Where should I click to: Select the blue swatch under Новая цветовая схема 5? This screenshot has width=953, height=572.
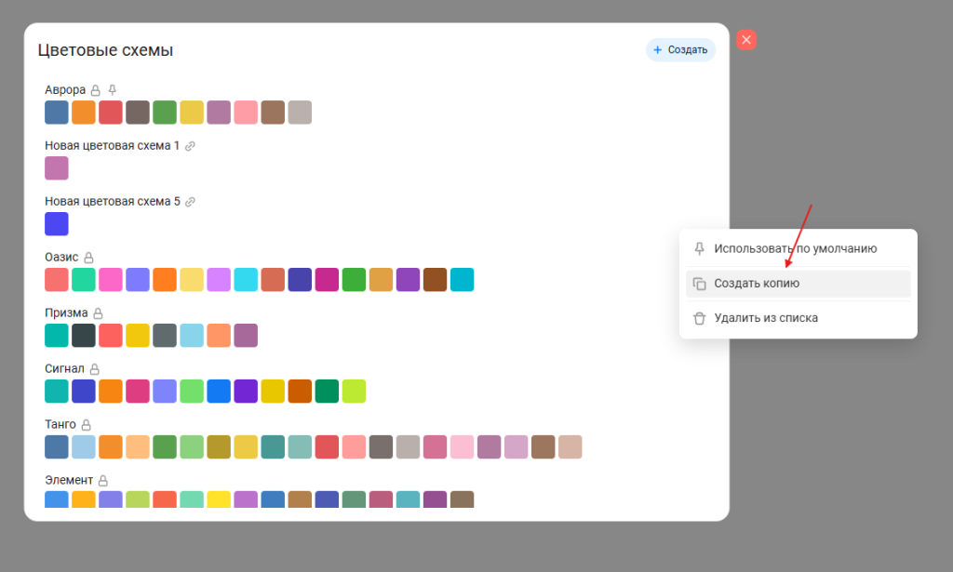click(57, 224)
